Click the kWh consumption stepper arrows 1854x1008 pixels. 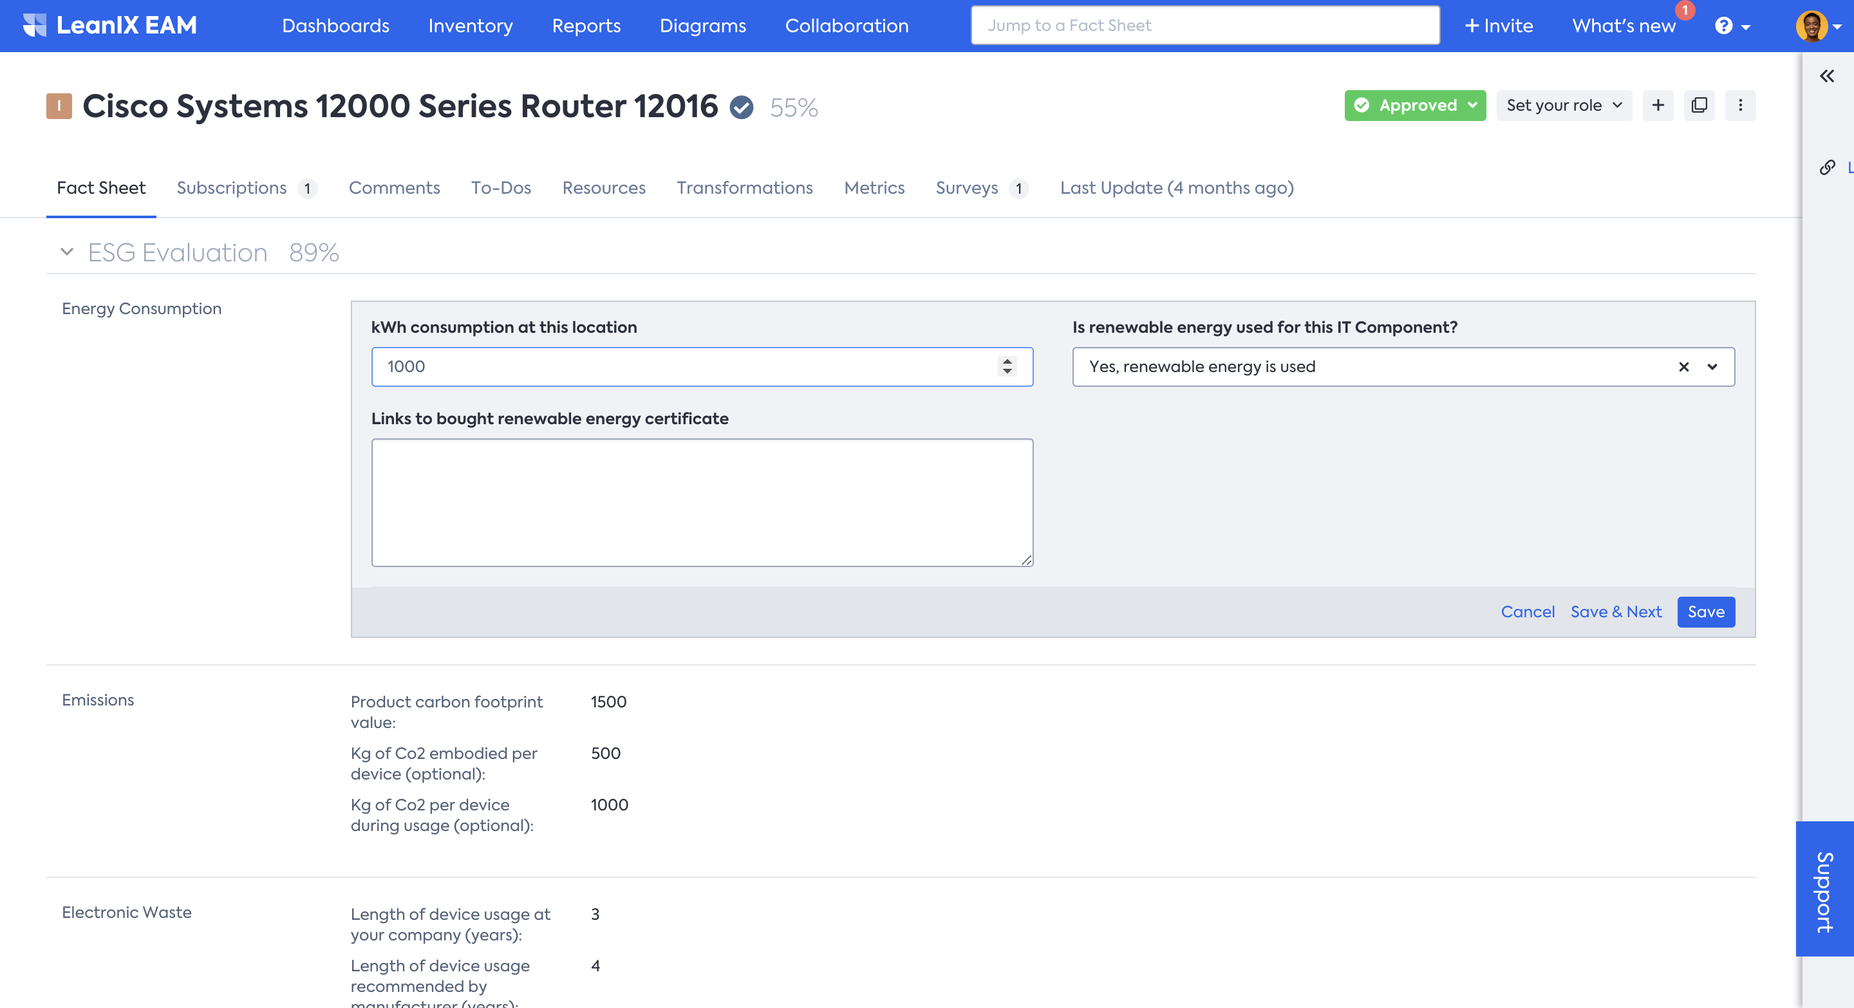coord(1007,367)
